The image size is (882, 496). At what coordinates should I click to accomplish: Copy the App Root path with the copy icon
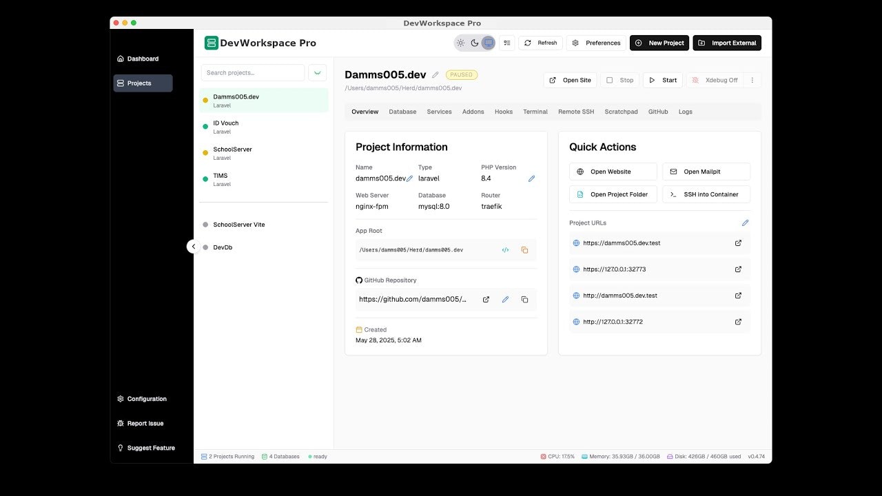tap(524, 250)
